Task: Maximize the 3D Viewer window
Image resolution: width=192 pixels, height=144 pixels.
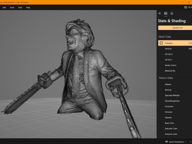Action: click(x=189, y=2)
